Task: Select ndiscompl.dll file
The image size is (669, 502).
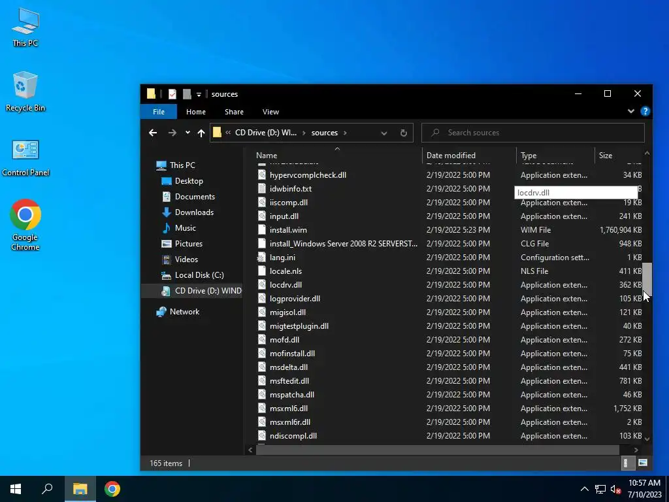Action: click(x=293, y=436)
